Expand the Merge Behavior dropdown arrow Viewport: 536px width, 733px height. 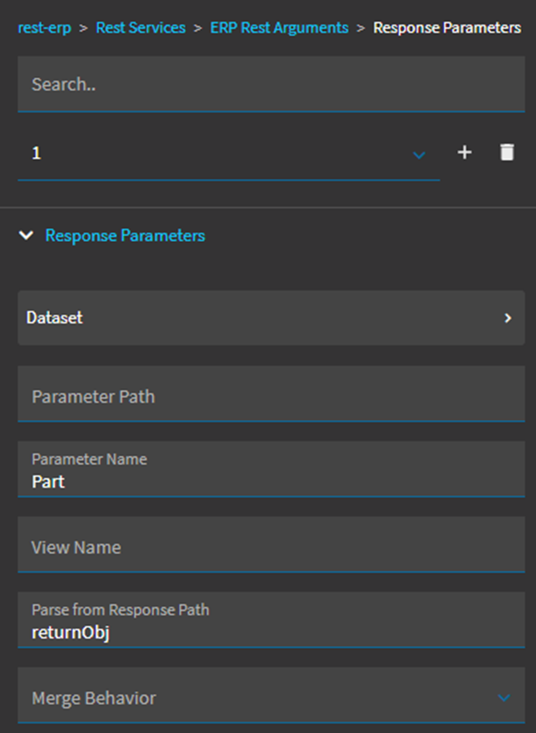coord(504,698)
